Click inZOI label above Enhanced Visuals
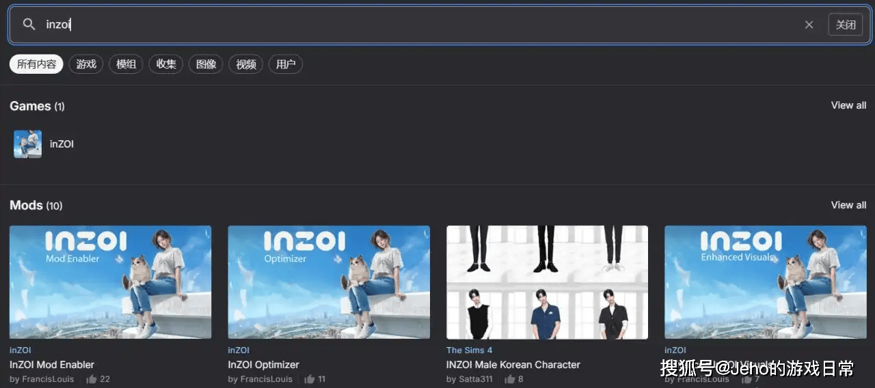Image resolution: width=875 pixels, height=388 pixels. coord(676,350)
